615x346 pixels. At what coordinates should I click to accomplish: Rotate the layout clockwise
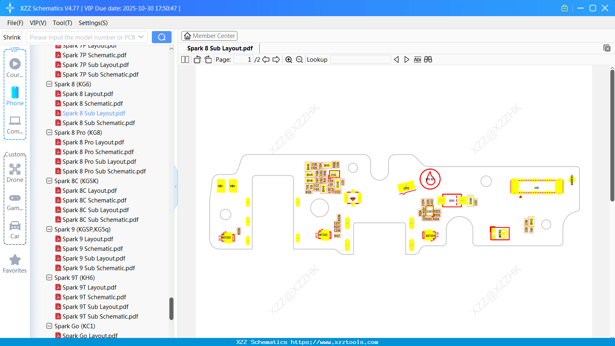click(208, 59)
